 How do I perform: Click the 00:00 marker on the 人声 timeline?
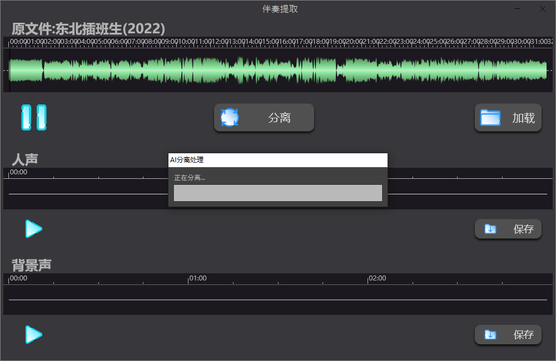coord(17,172)
